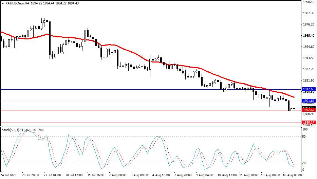Click the red 1880.27 price label
Viewport: 317px width, 179px height.
point(309,123)
